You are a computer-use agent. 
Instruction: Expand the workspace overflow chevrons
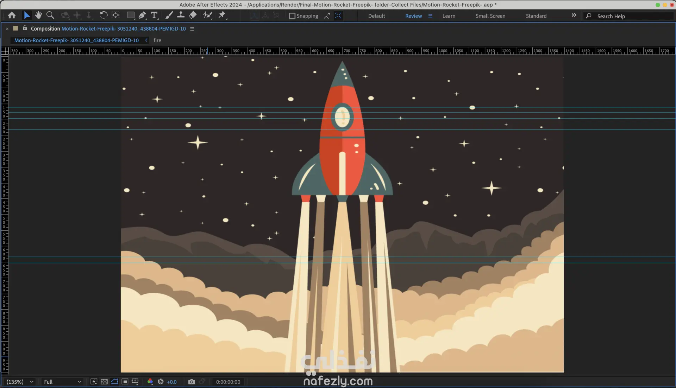coord(574,15)
